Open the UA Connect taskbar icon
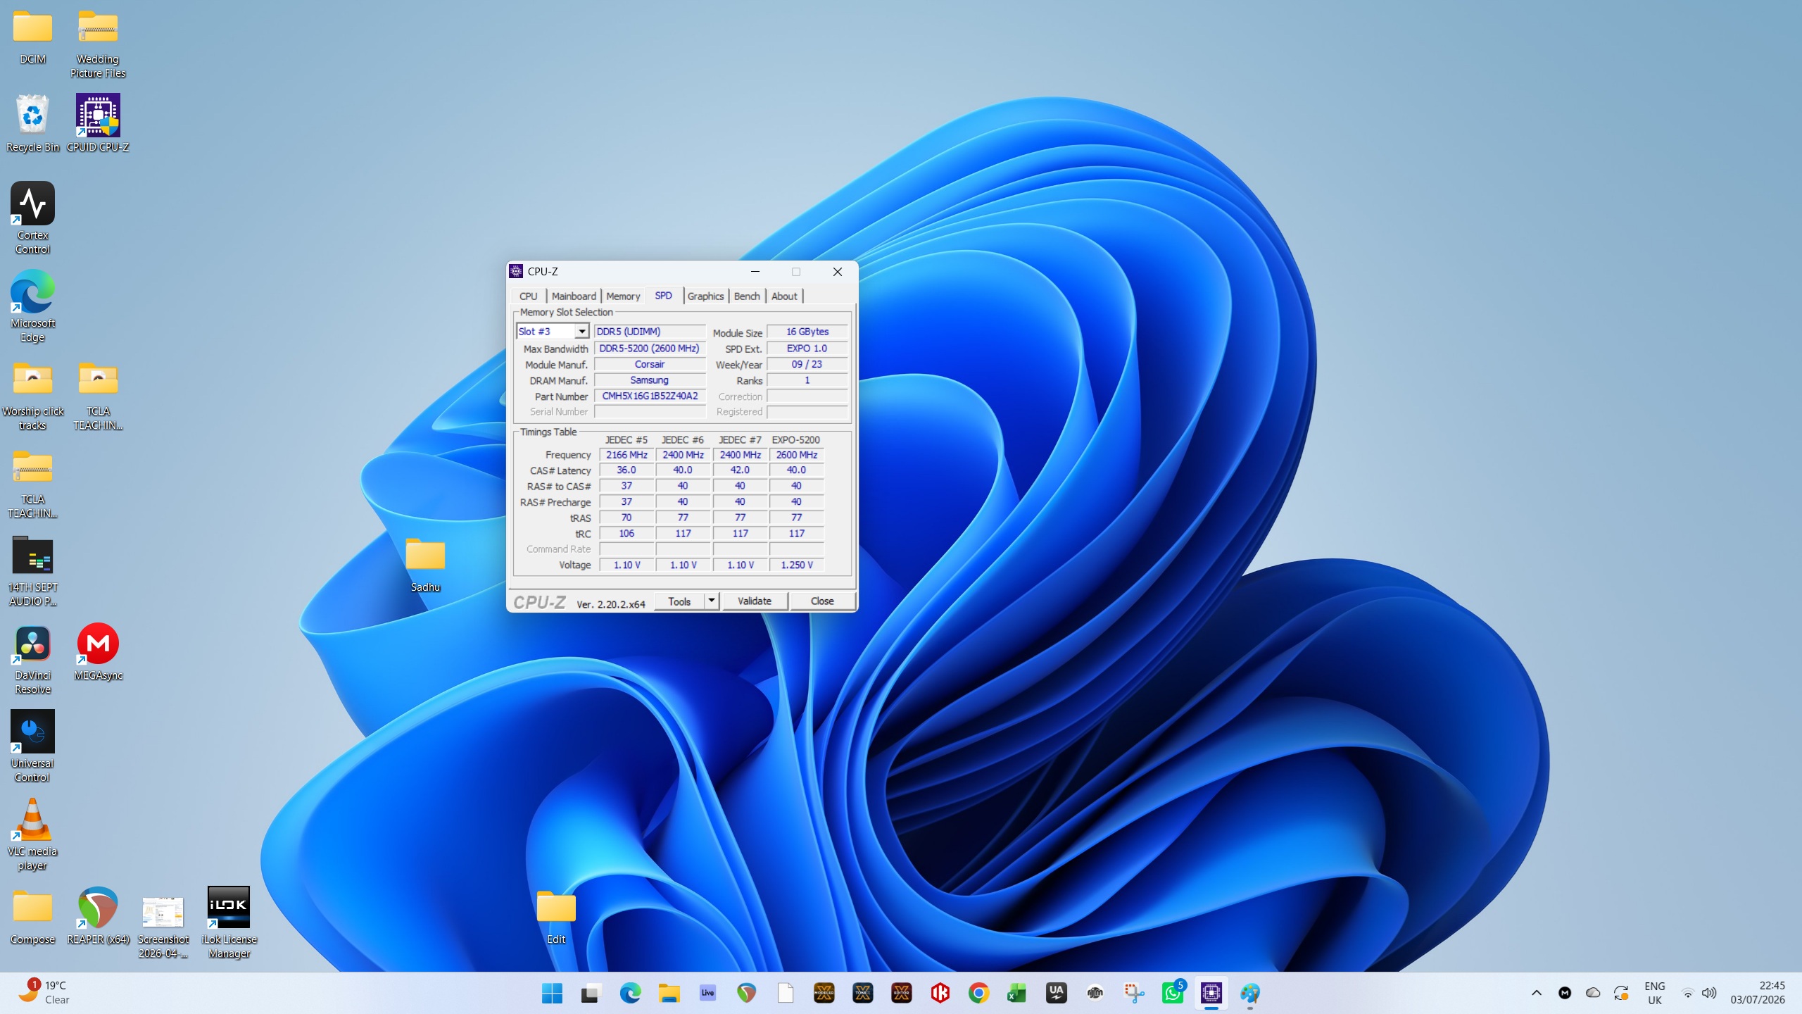Screen dimensions: 1802x1014 (1056, 993)
